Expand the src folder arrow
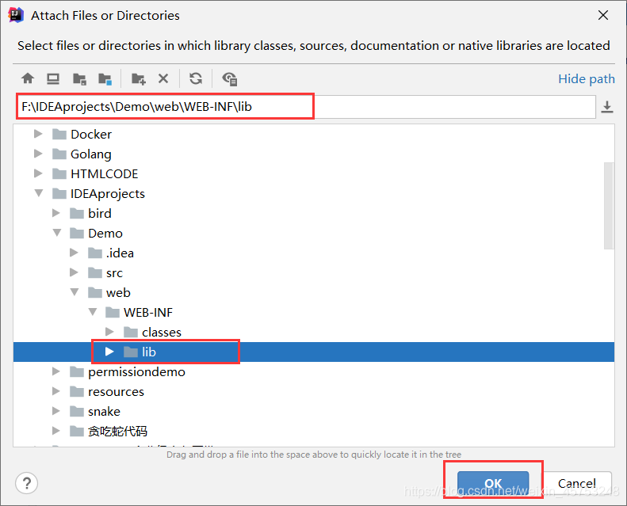The image size is (627, 506). (x=74, y=272)
